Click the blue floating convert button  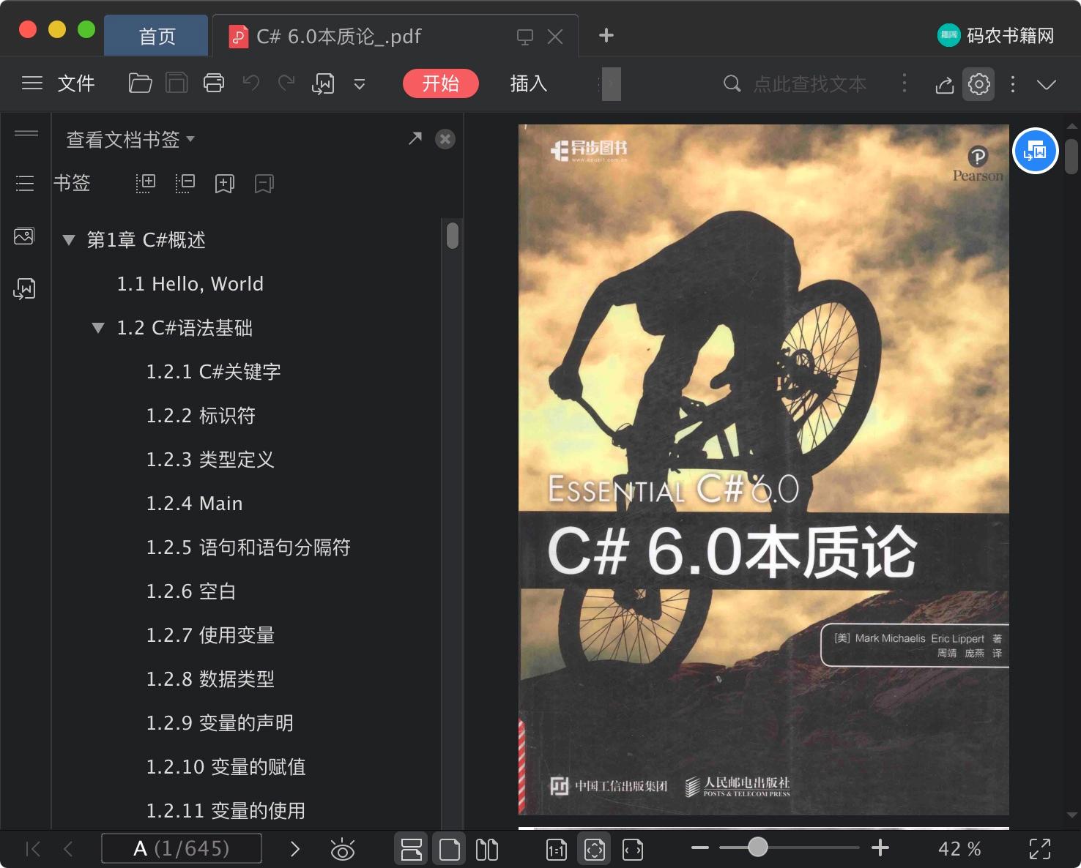coord(1036,151)
